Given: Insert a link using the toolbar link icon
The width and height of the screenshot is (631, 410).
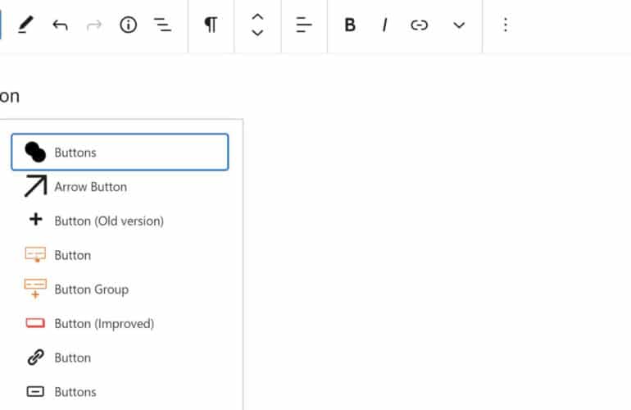Looking at the screenshot, I should pos(420,25).
